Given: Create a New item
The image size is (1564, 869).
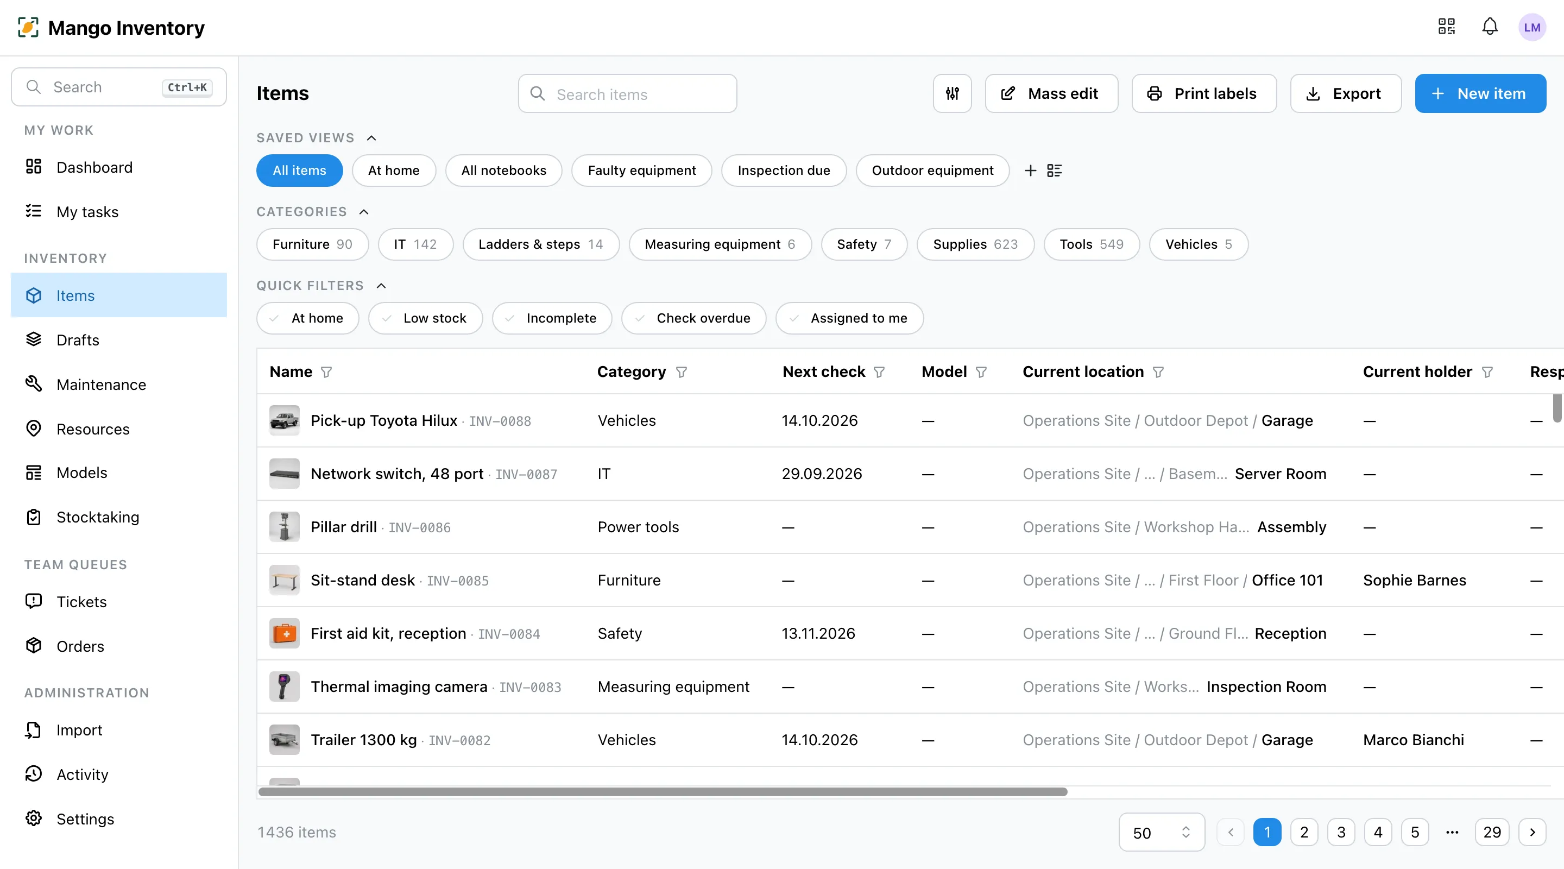Looking at the screenshot, I should (1480, 93).
